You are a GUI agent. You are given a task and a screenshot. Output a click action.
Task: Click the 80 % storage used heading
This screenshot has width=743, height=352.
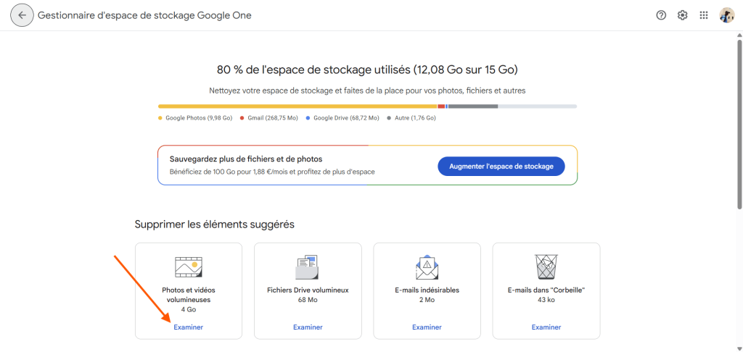point(367,70)
